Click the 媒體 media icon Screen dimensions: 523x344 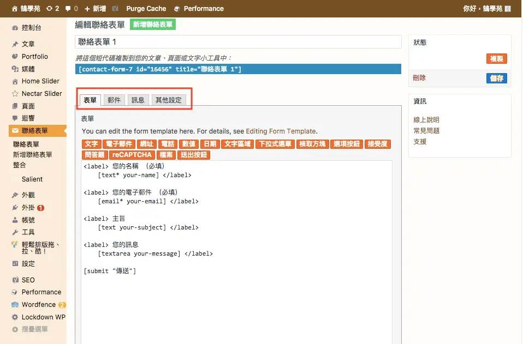coord(15,69)
